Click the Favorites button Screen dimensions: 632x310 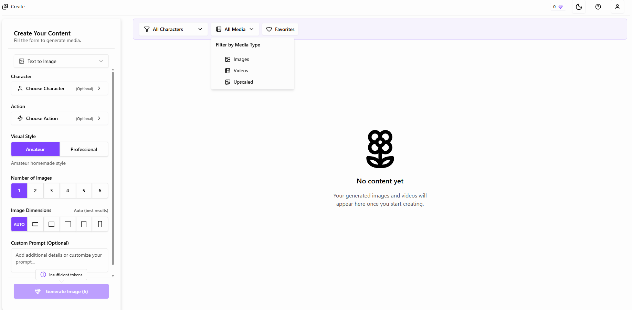pyautogui.click(x=280, y=29)
